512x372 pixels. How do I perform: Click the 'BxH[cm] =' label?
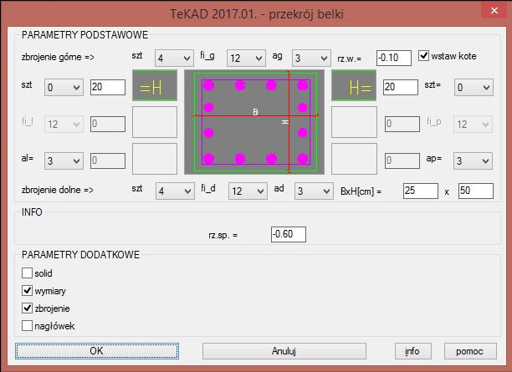point(361,191)
